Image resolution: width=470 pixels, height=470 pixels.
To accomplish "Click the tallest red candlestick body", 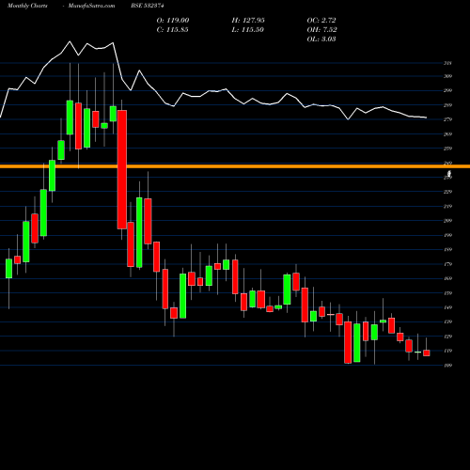I will (122, 169).
